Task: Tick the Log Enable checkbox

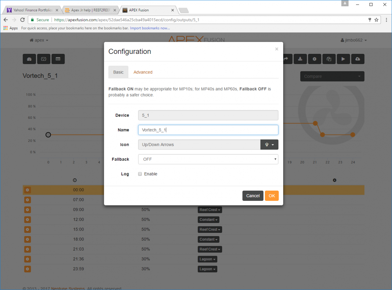Action: coord(140,174)
